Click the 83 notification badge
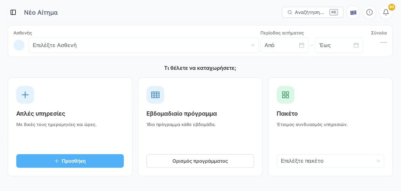401x191 pixels. point(392,7)
